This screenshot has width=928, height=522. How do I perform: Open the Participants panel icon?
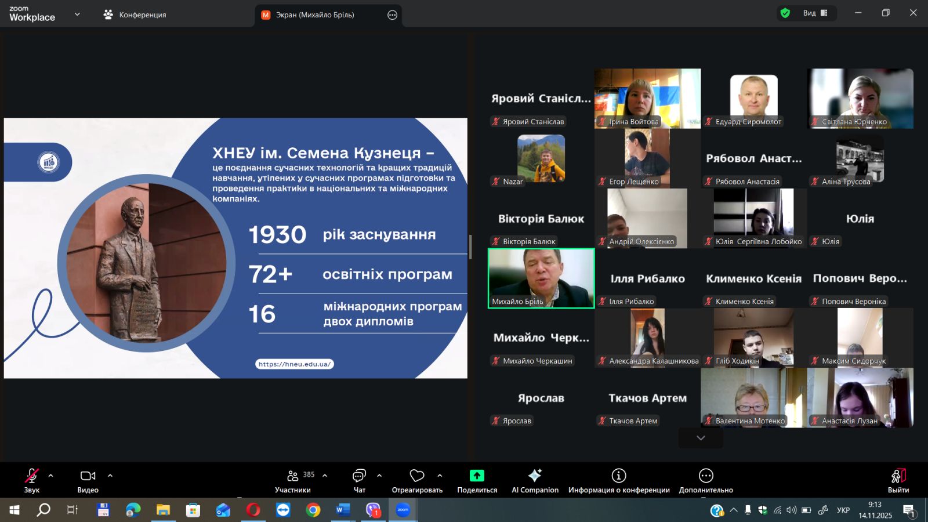(x=293, y=476)
